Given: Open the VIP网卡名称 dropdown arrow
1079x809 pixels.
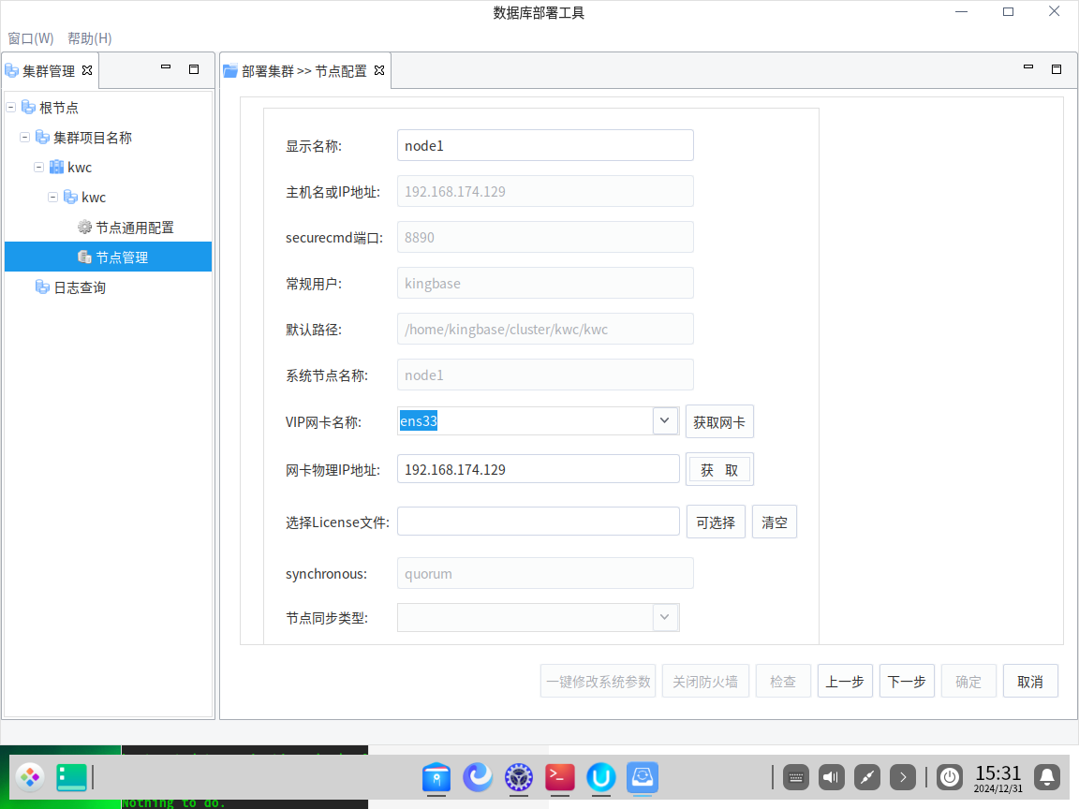Looking at the screenshot, I should 665,421.
